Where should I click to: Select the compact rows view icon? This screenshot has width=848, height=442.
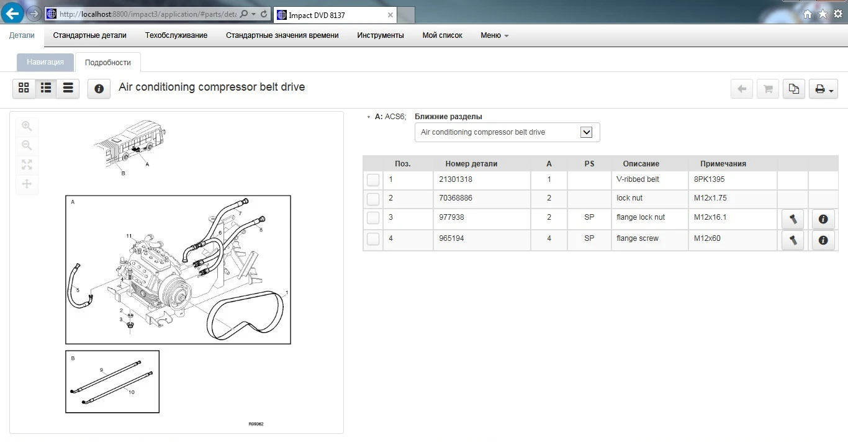tap(68, 89)
